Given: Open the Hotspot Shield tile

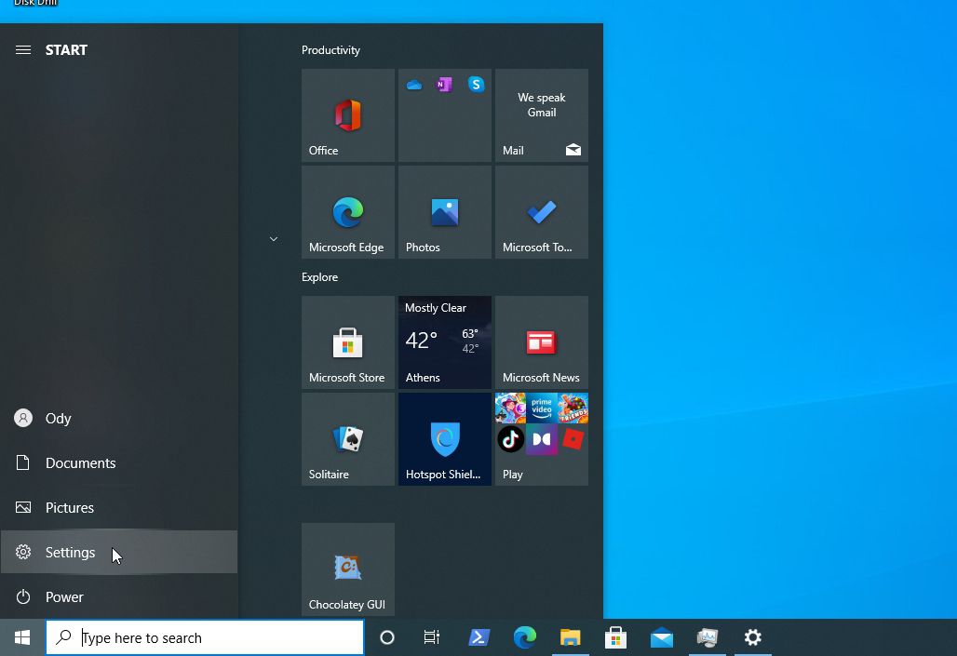Looking at the screenshot, I should [445, 439].
